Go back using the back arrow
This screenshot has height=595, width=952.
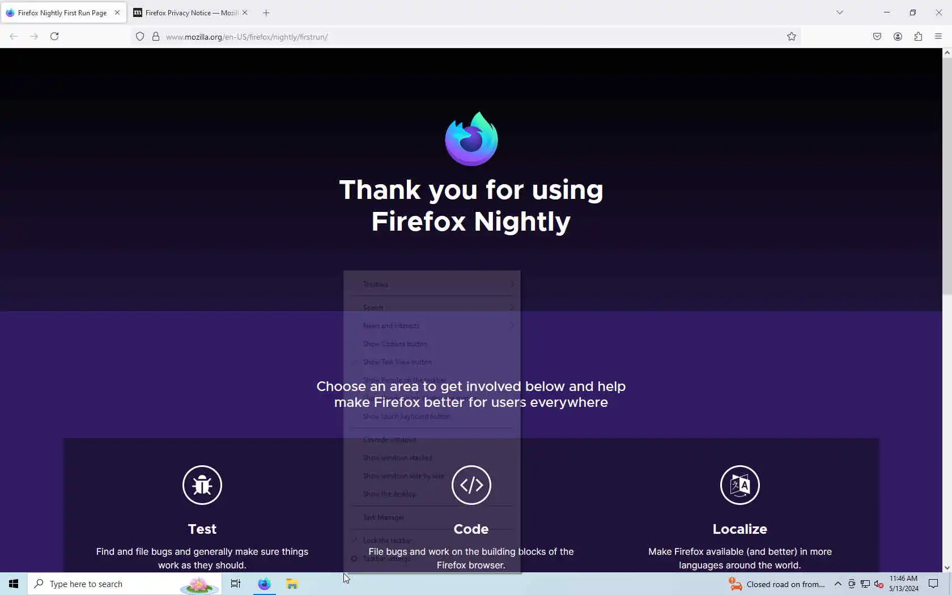coord(14,36)
